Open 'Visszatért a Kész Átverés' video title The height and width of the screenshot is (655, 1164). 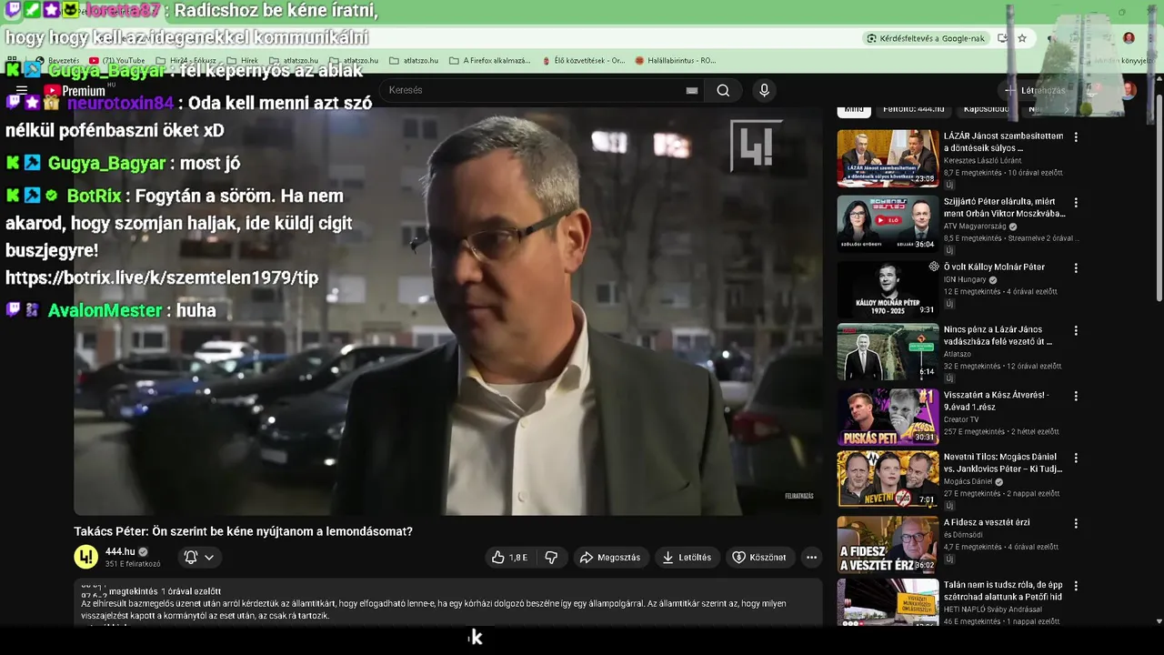pyautogui.click(x=996, y=401)
